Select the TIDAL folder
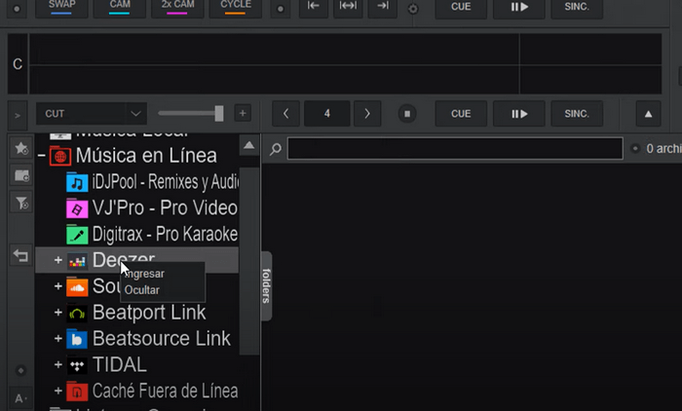Screen dimensions: 682x411 (120, 365)
